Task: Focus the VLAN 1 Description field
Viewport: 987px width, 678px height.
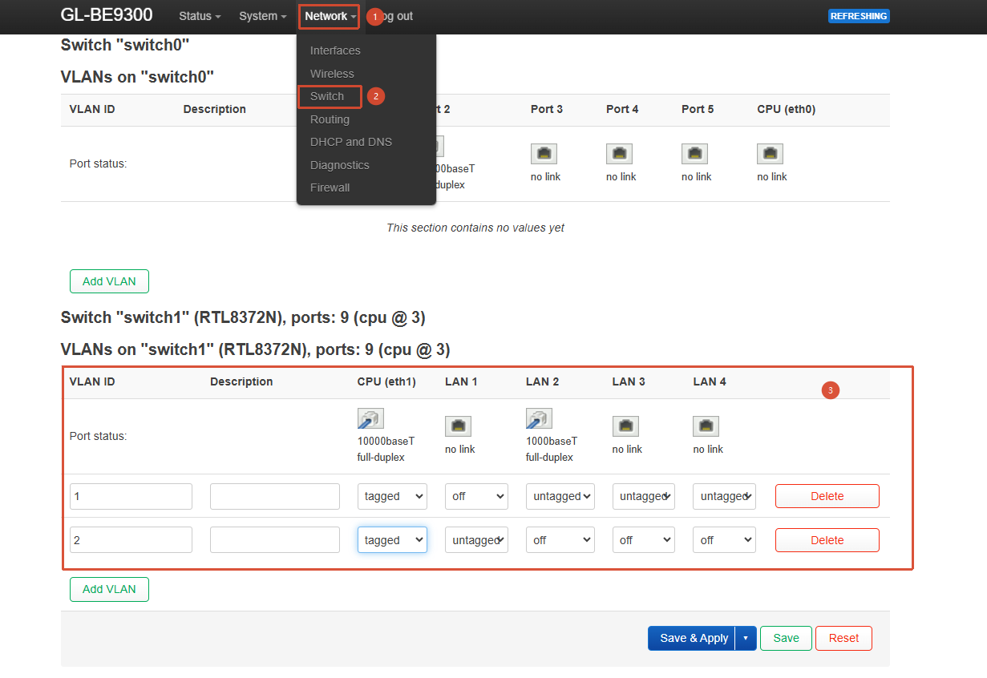Action: pyautogui.click(x=275, y=496)
